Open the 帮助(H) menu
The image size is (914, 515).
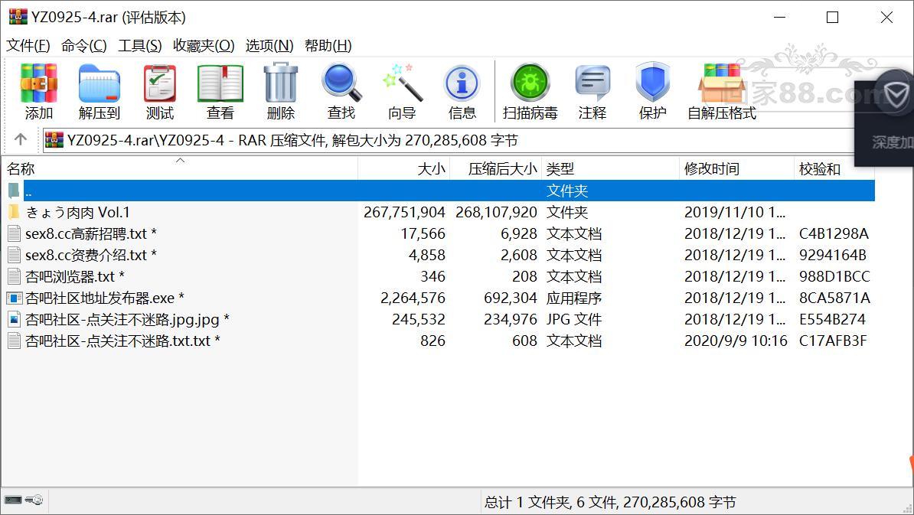(328, 45)
